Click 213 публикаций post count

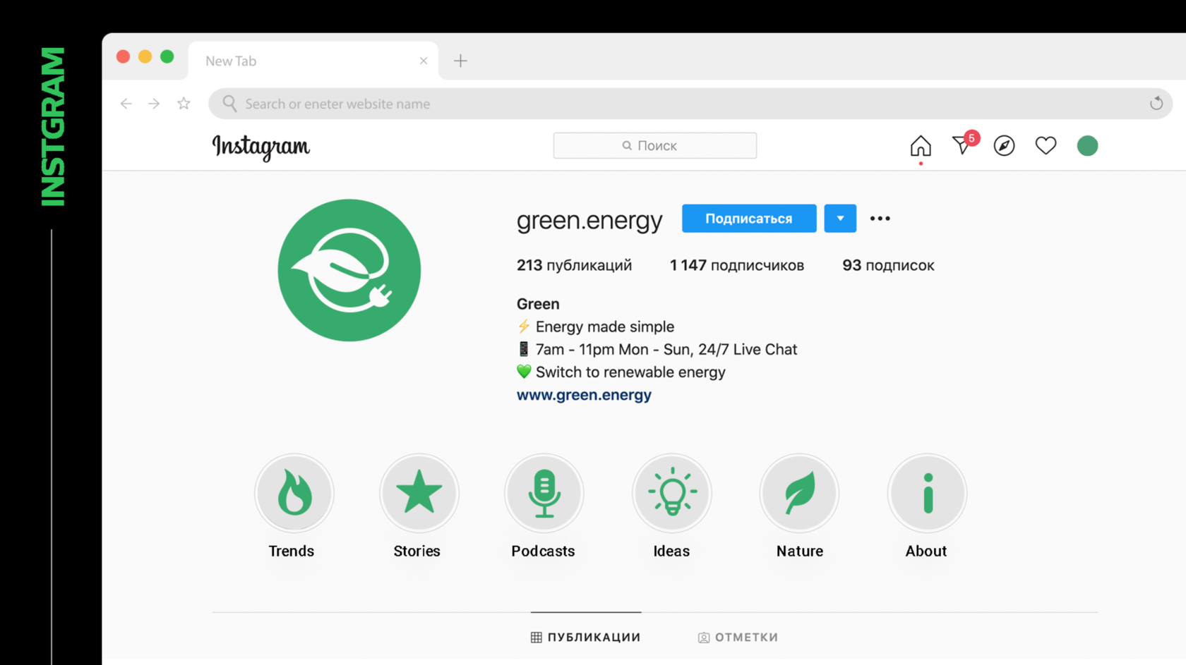click(574, 266)
